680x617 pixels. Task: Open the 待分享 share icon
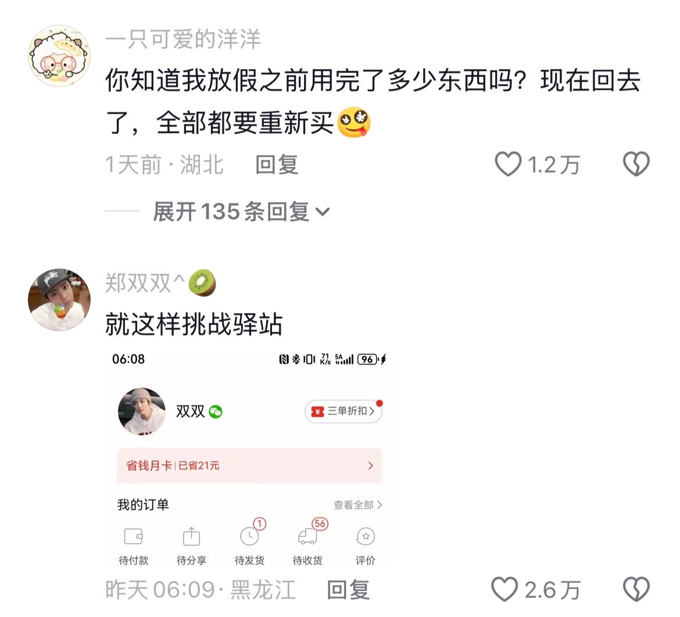(x=191, y=536)
